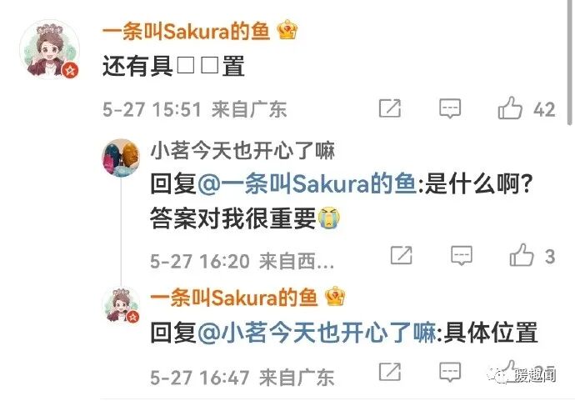Tap crown badge beside top Sakura username
The height and width of the screenshot is (401, 575).
(x=287, y=31)
